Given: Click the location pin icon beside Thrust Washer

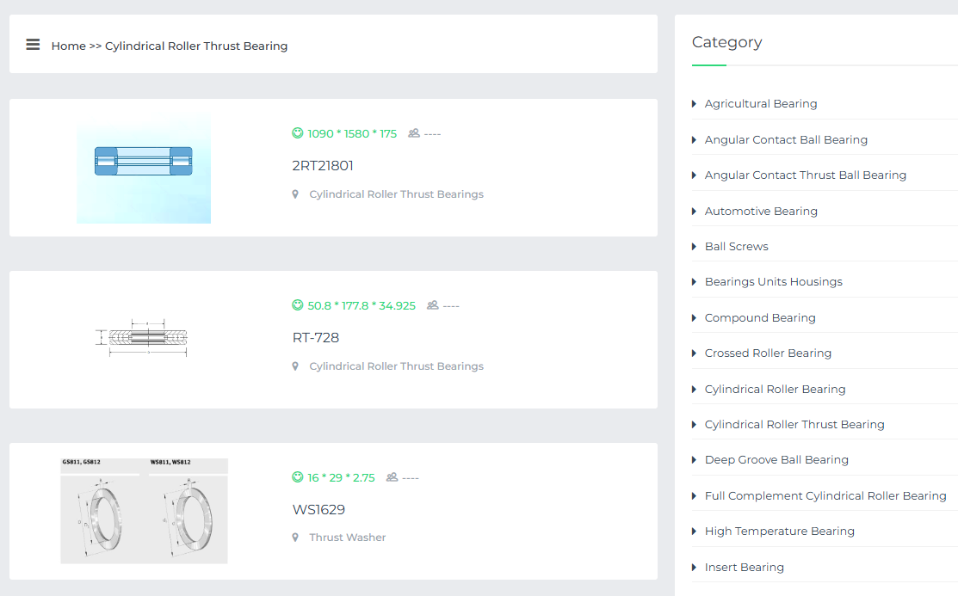Looking at the screenshot, I should point(295,538).
